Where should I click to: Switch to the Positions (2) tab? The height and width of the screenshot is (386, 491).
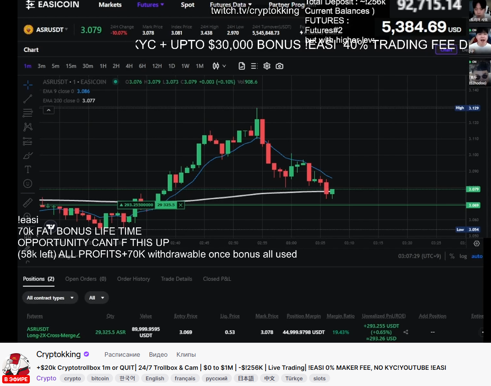pyautogui.click(x=39, y=279)
